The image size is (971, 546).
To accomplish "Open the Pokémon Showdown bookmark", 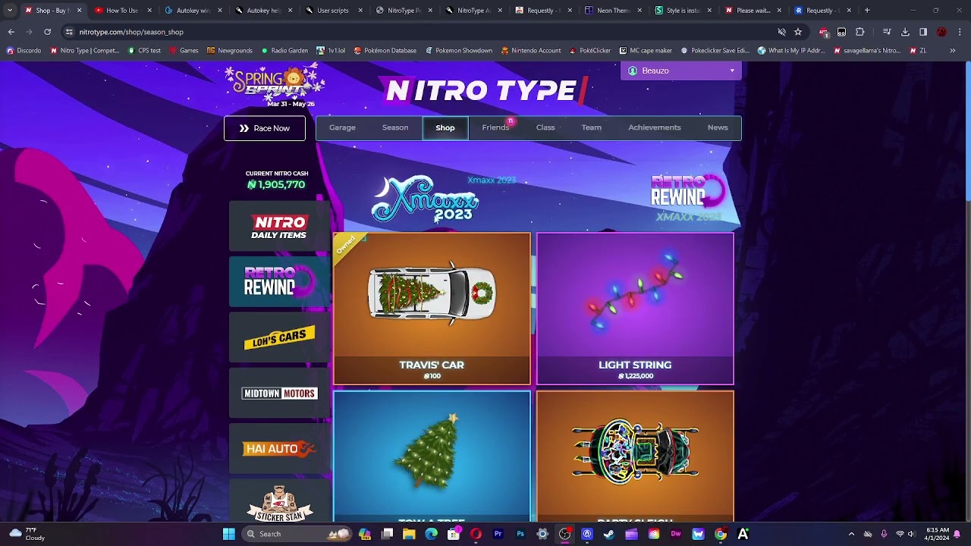I will tap(458, 51).
